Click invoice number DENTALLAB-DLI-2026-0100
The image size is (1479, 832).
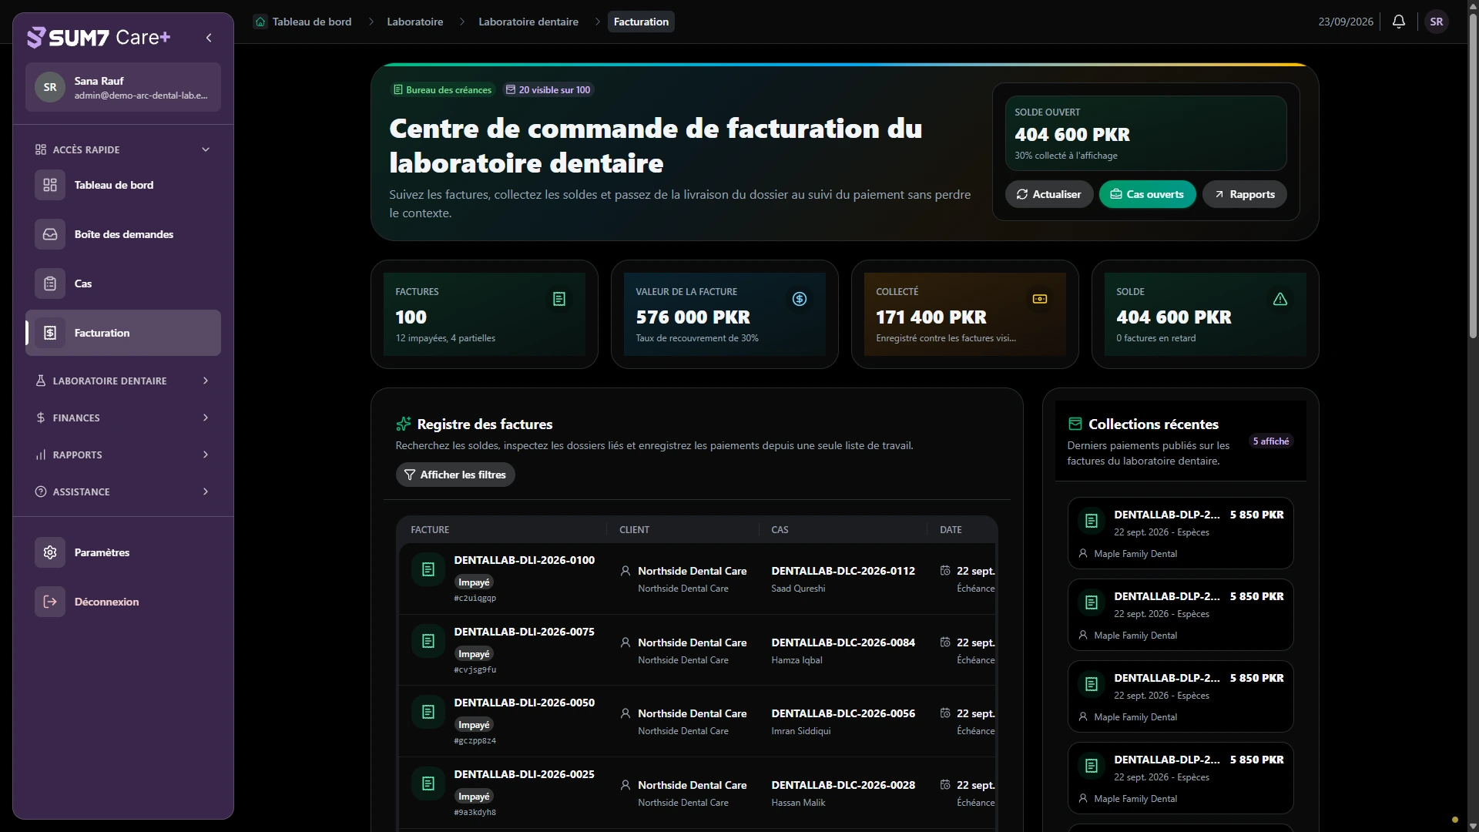click(x=525, y=560)
